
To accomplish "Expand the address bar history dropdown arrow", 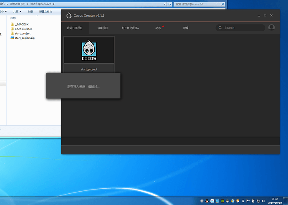I will (x=164, y=4).
